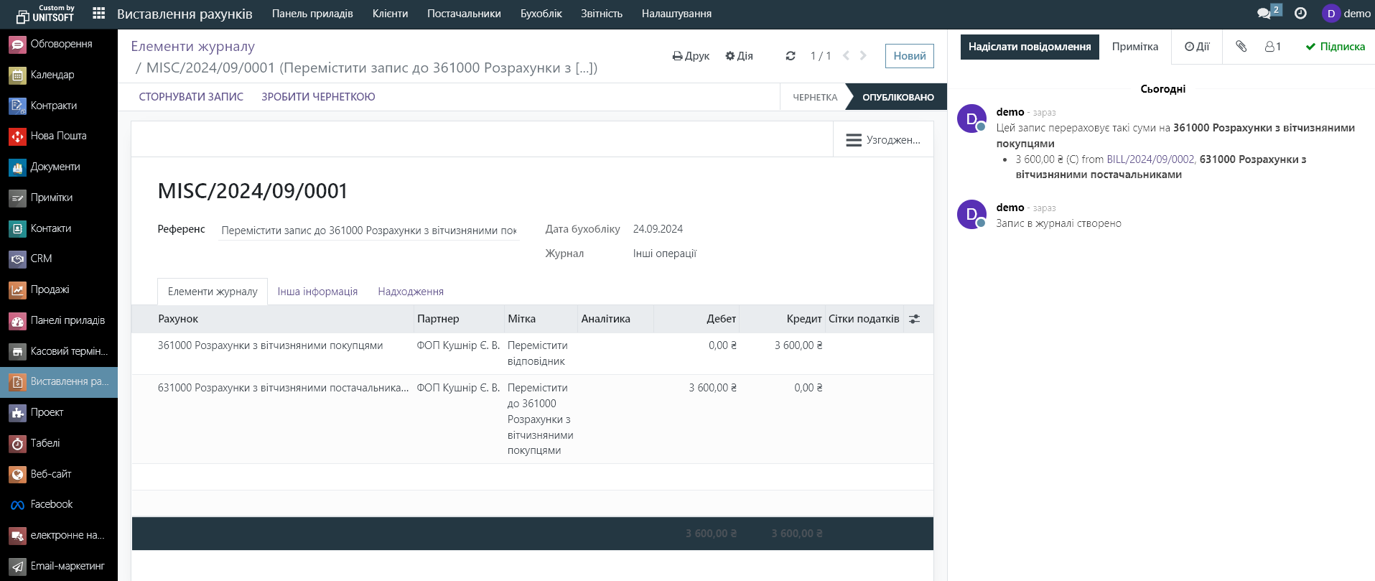Switch to the Інша інформація tab
This screenshot has height=581, width=1375.
[317, 292]
